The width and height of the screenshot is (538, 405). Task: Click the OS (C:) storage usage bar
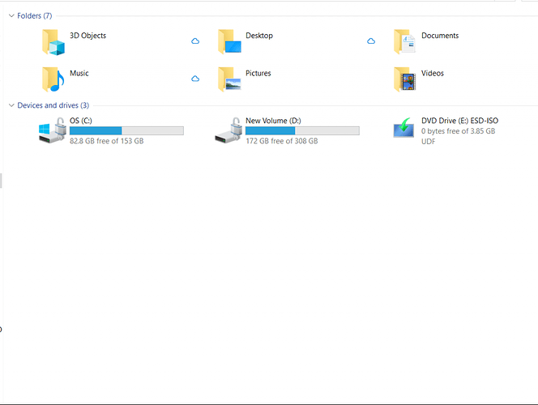126,130
